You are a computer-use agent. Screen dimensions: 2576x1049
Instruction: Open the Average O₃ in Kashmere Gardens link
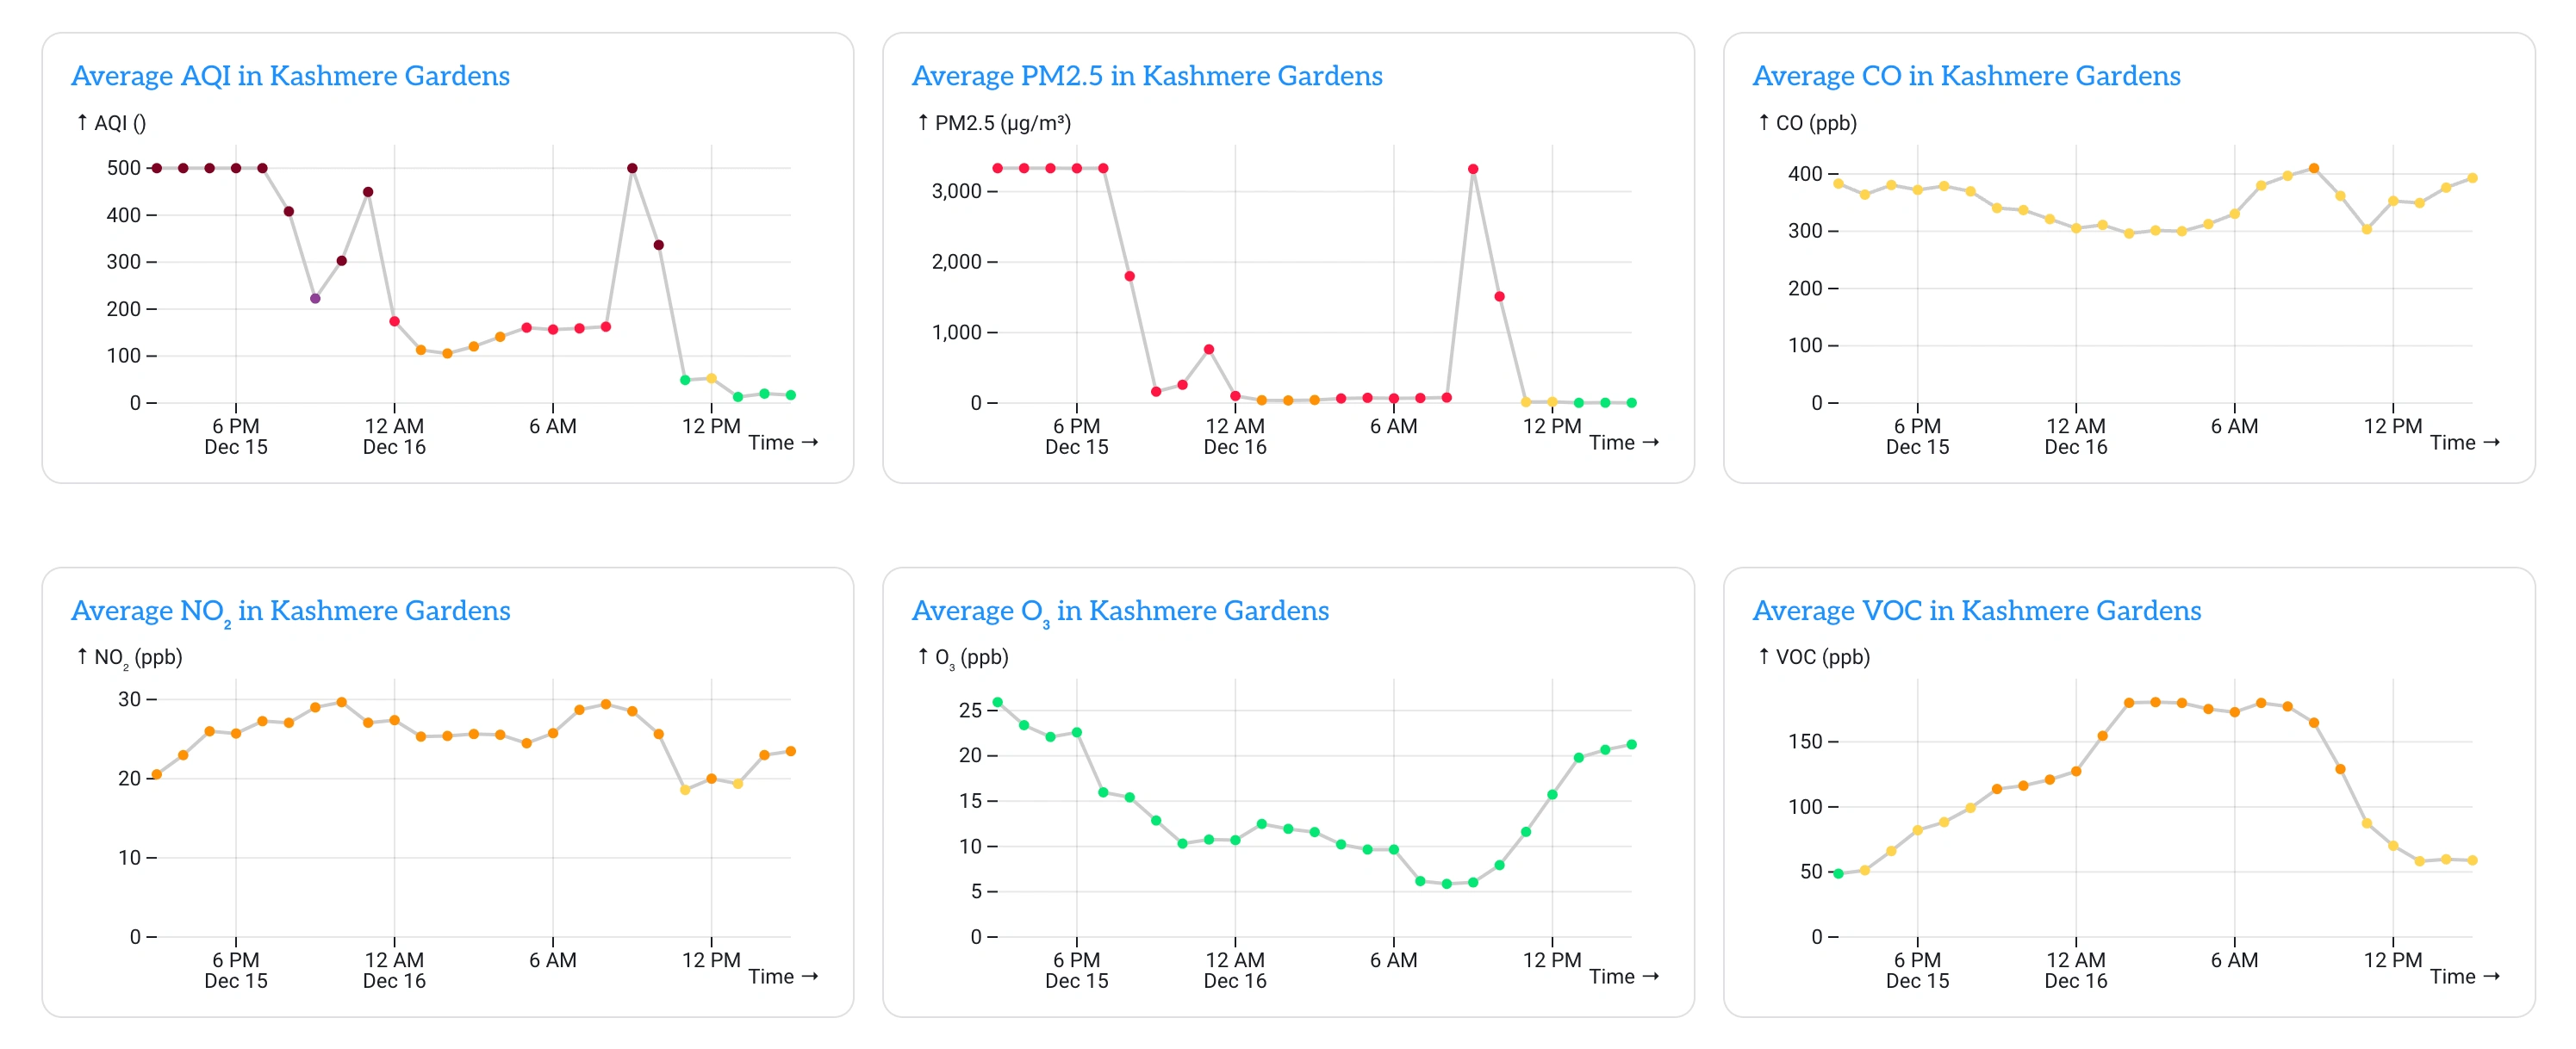coord(1120,611)
